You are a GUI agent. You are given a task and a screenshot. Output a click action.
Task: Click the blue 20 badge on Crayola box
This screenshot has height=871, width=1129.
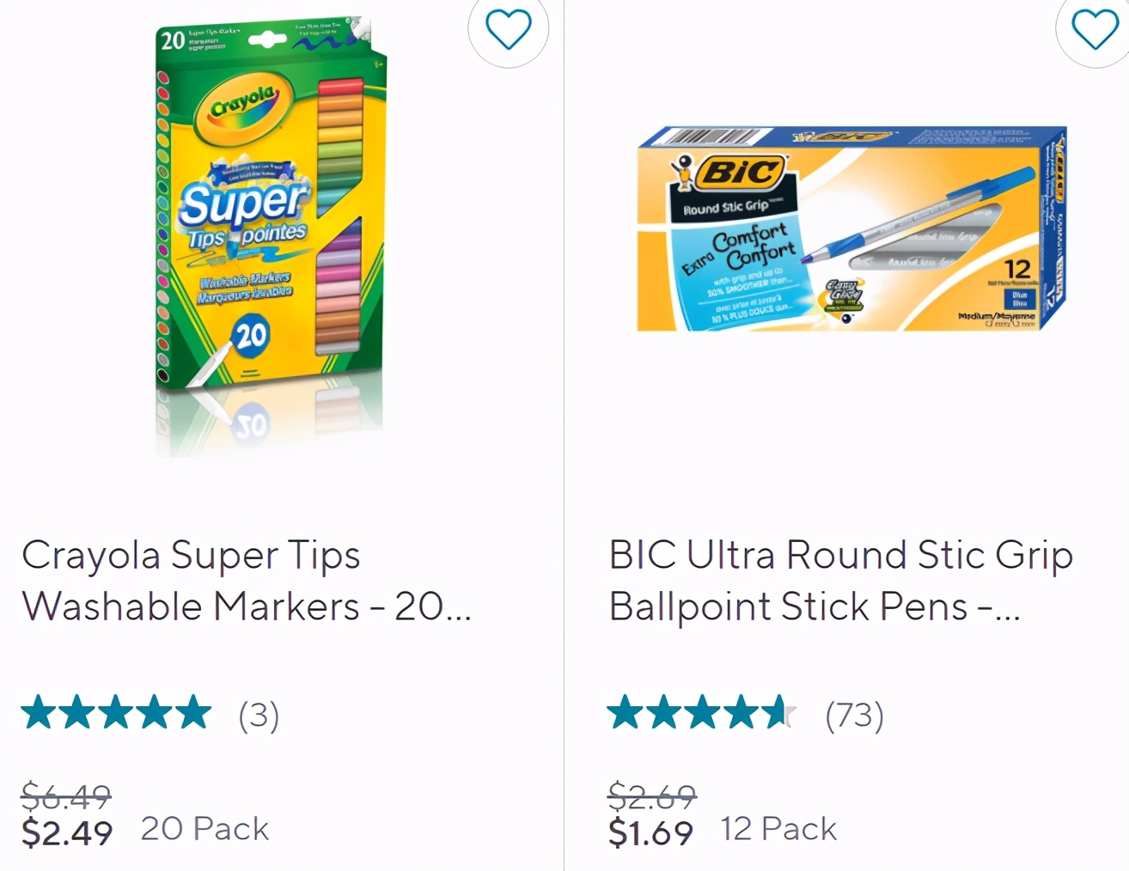click(251, 335)
